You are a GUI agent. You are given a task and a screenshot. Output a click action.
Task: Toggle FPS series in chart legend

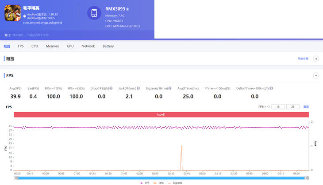pos(144,182)
